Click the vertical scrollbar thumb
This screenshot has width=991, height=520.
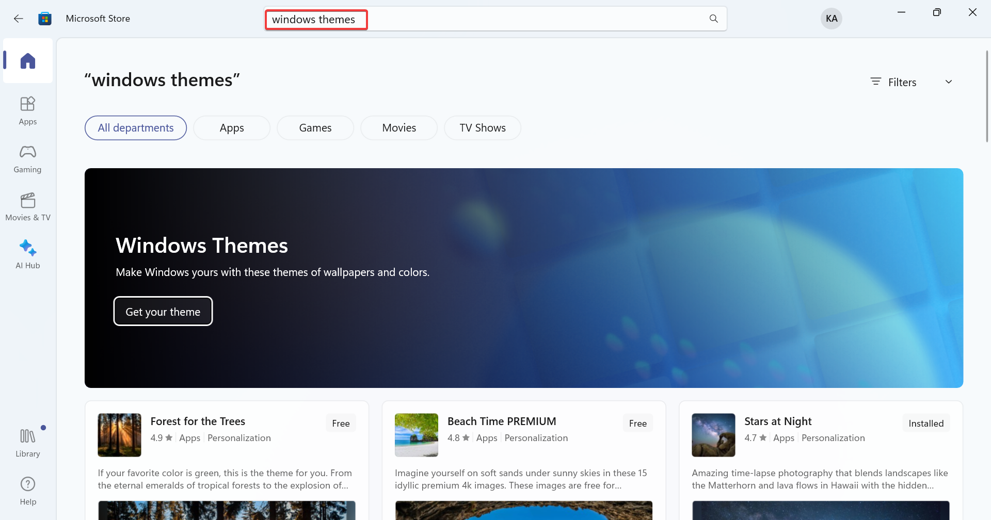(987, 96)
